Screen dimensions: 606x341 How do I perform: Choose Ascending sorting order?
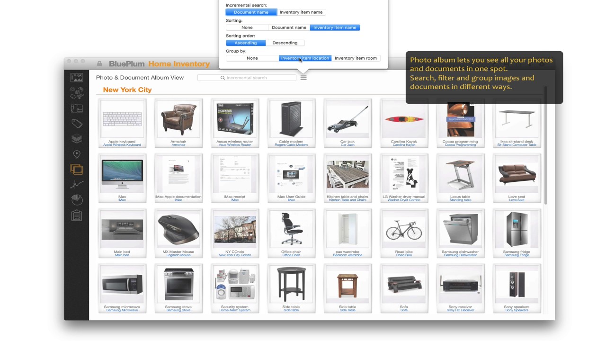tap(246, 43)
